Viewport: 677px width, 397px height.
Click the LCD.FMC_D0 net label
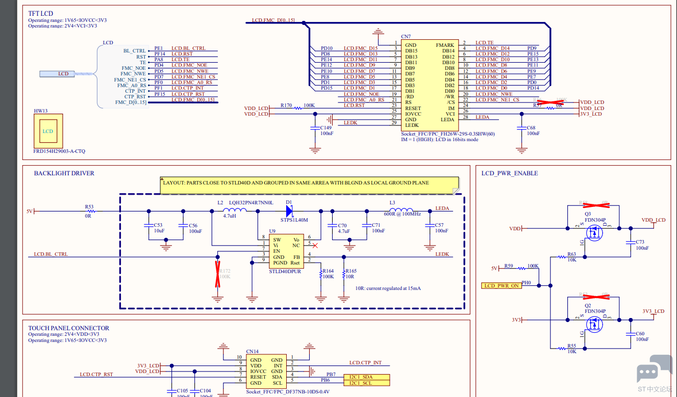(491, 88)
